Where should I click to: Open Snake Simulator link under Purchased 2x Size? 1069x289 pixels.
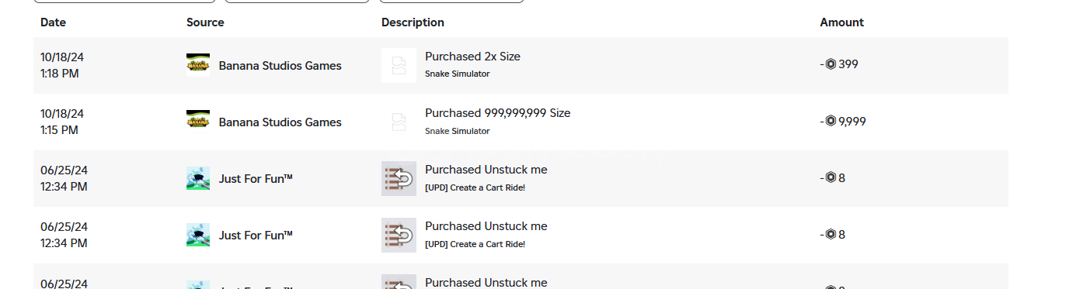(x=457, y=74)
